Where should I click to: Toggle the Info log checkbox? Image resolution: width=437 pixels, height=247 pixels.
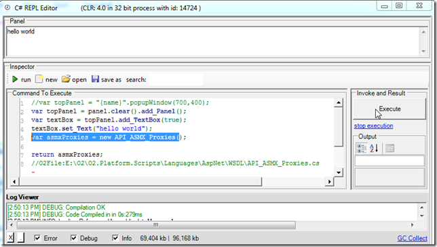click(115, 237)
